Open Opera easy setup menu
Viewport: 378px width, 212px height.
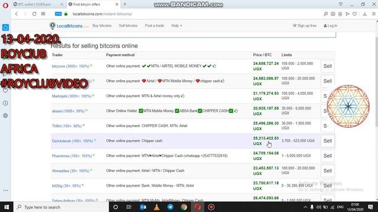[x=374, y=14]
